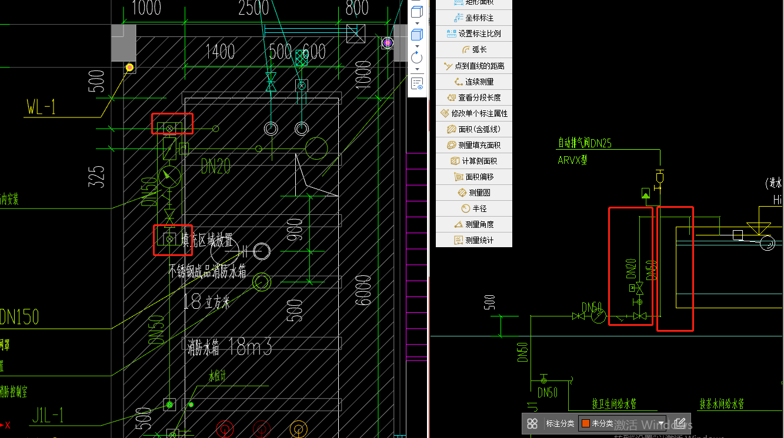Select 半径 radius tool
Viewport: 784px width, 438px height.
(473, 208)
